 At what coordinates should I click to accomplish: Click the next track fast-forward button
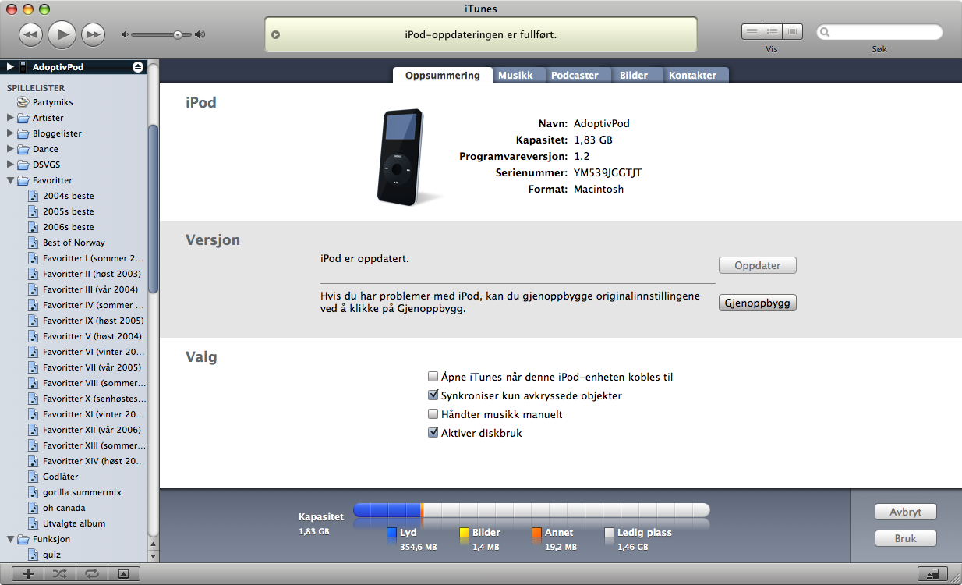[x=93, y=34]
